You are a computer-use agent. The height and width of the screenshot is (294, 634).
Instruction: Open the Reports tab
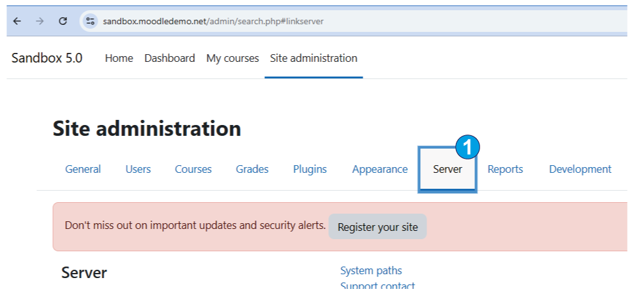pyautogui.click(x=505, y=169)
